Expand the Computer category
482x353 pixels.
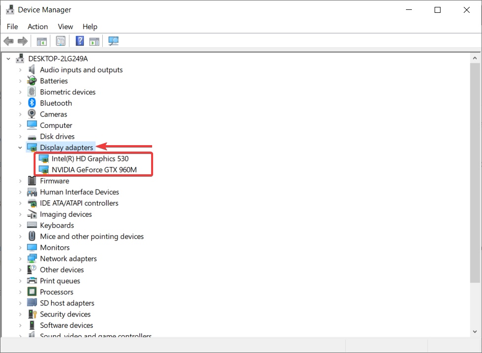click(x=20, y=125)
